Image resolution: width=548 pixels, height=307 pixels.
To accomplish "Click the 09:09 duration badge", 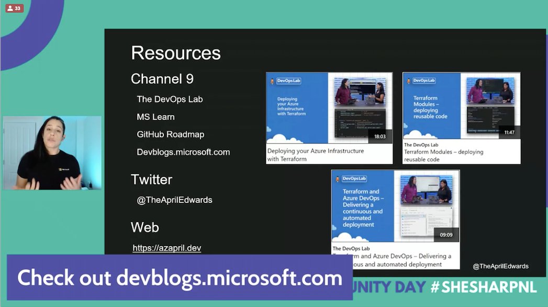I will click(x=446, y=235).
